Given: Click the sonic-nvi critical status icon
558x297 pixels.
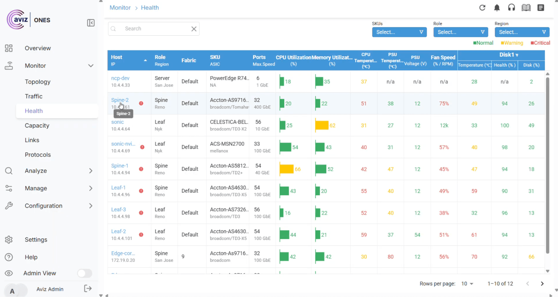Looking at the screenshot, I should point(142,147).
